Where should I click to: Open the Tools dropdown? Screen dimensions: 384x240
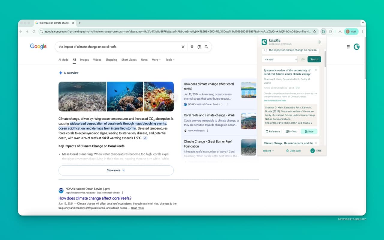[170, 60]
